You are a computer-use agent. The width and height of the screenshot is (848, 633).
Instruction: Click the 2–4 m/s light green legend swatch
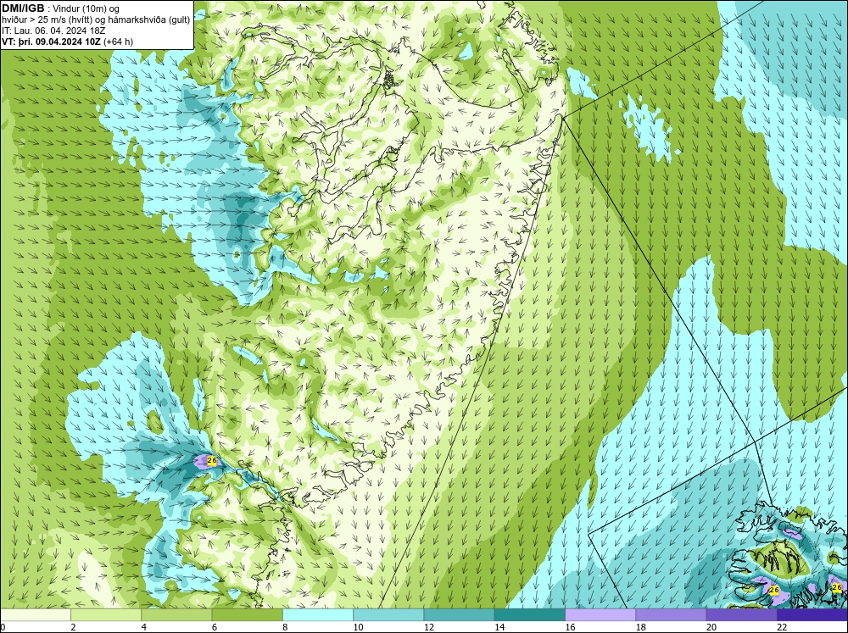106,615
